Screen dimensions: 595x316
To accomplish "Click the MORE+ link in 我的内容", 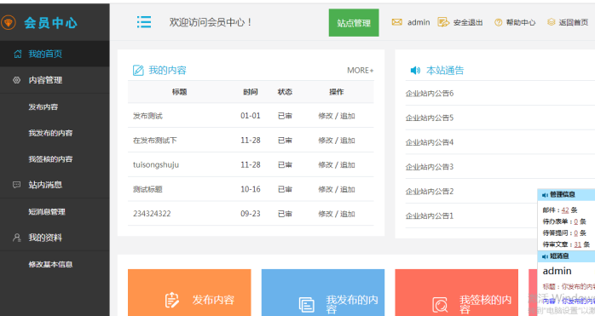I will click(x=360, y=70).
